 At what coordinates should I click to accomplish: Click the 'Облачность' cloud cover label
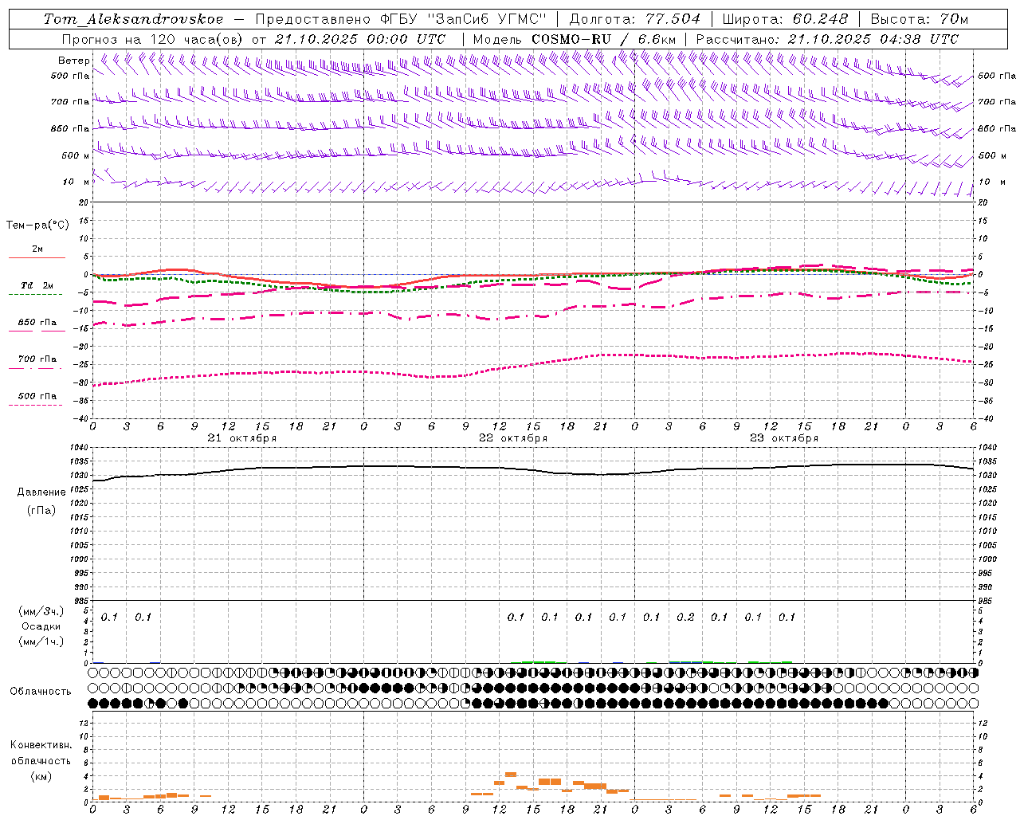tap(41, 692)
